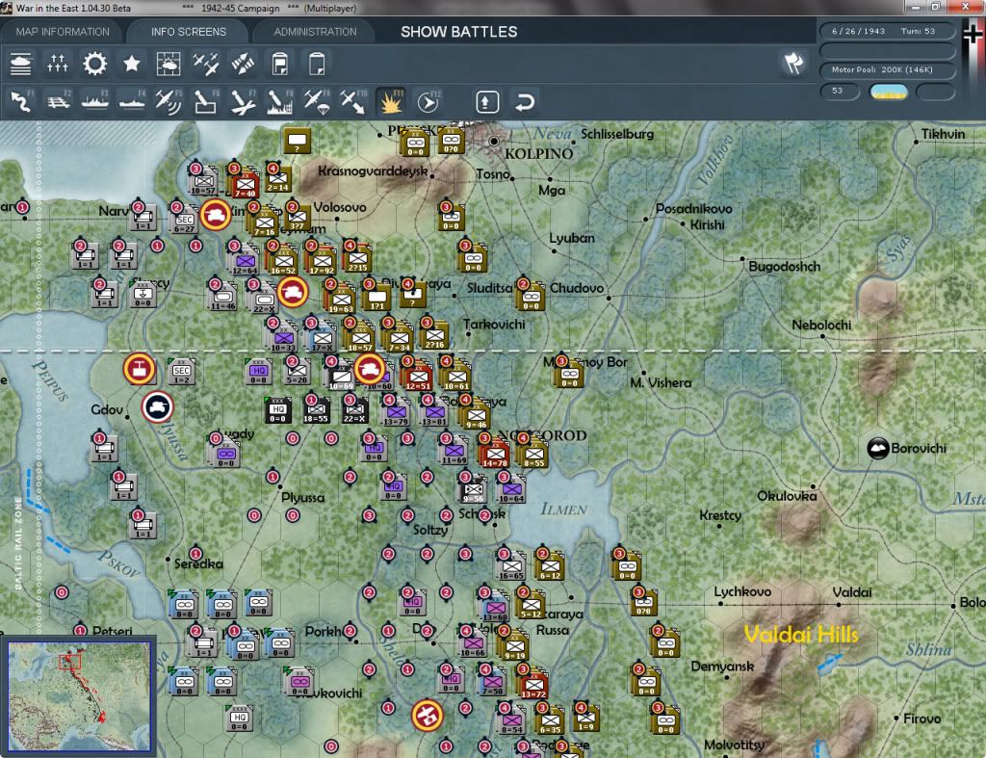
Task: Select the SEC 1=2 unit counter
Action: pyautogui.click(x=182, y=371)
